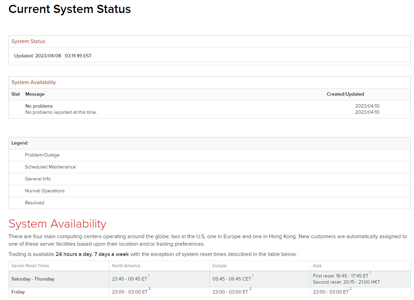Click the Stat column header
The height and width of the screenshot is (300, 414).
(x=15, y=94)
